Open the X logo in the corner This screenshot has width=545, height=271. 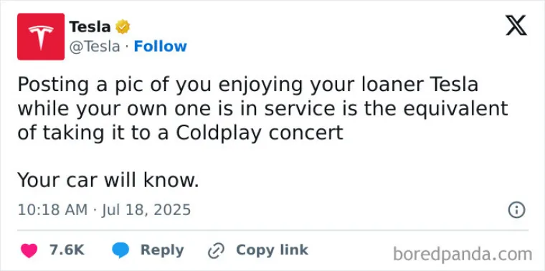pos(516,25)
